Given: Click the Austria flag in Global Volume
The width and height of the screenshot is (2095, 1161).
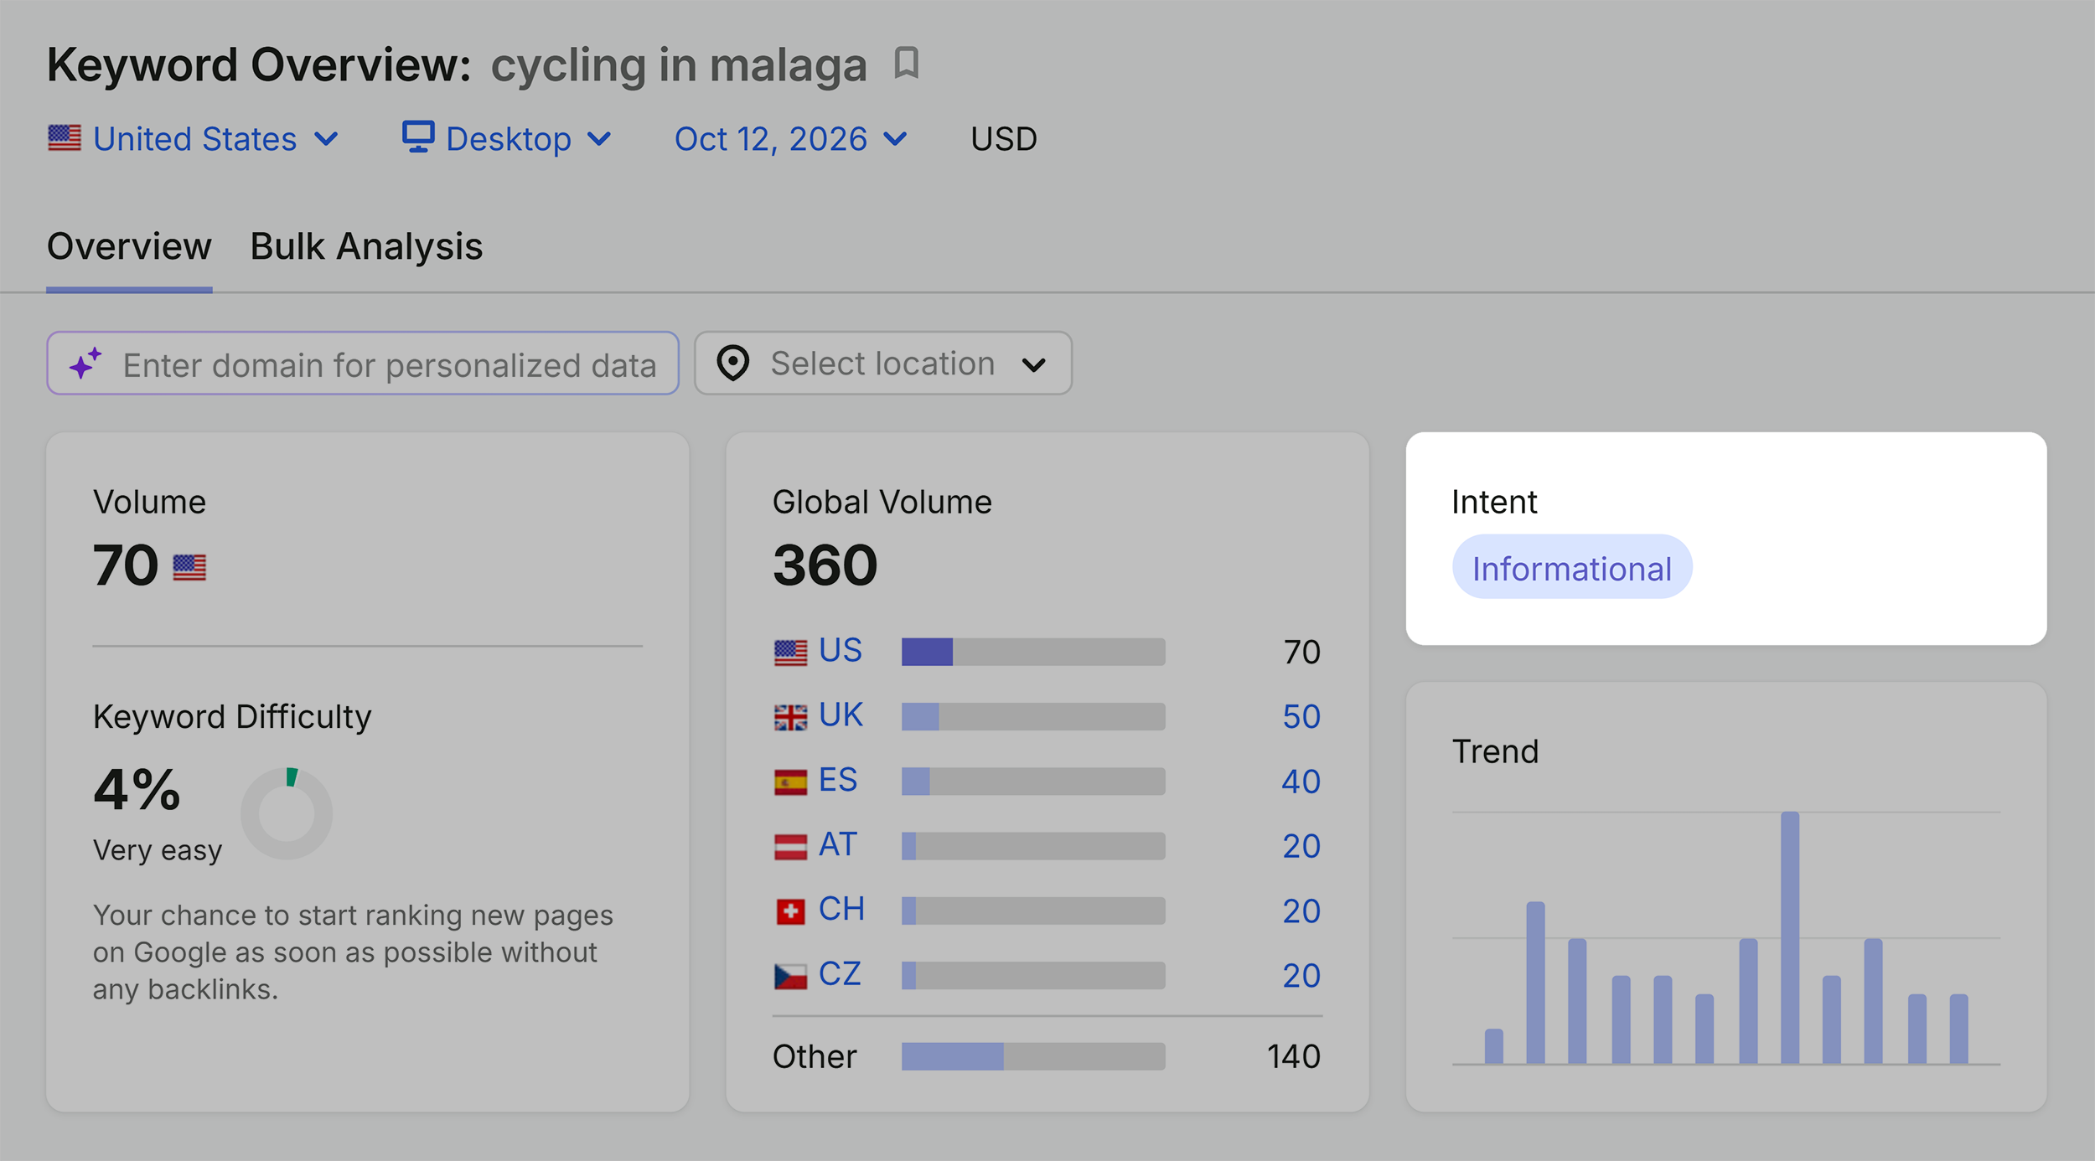Looking at the screenshot, I should click(790, 847).
